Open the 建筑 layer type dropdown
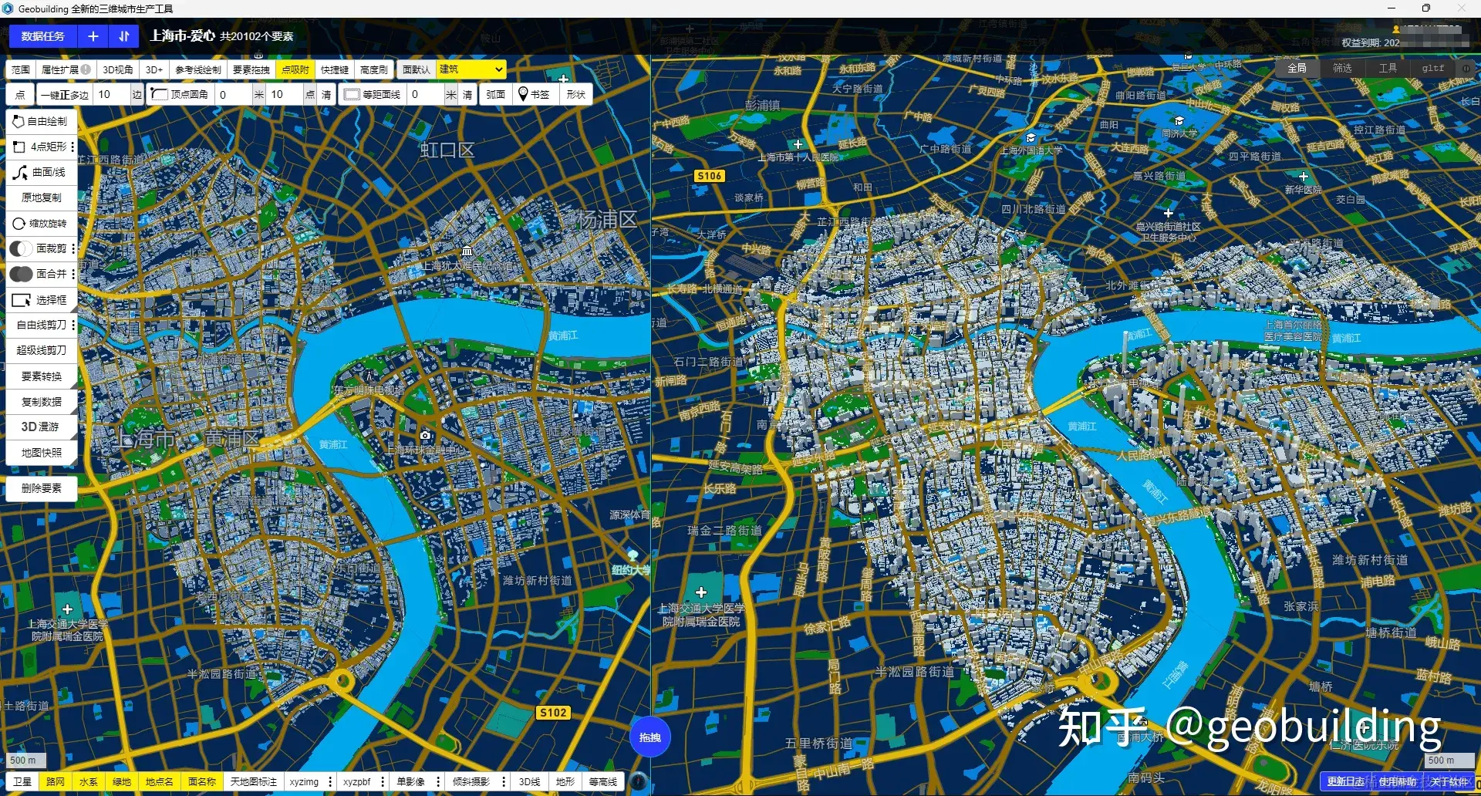This screenshot has width=1481, height=796. tap(471, 69)
